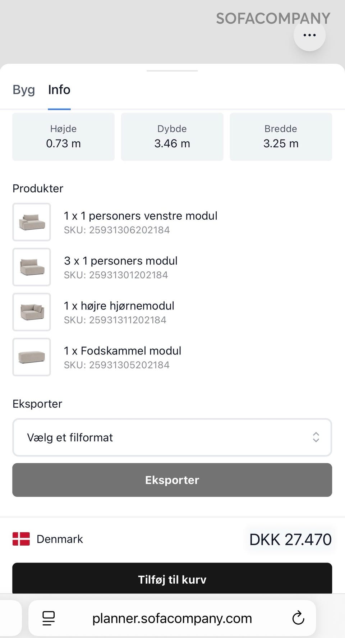Open the three-dots more options menu
The image size is (345, 638).
[x=309, y=35]
